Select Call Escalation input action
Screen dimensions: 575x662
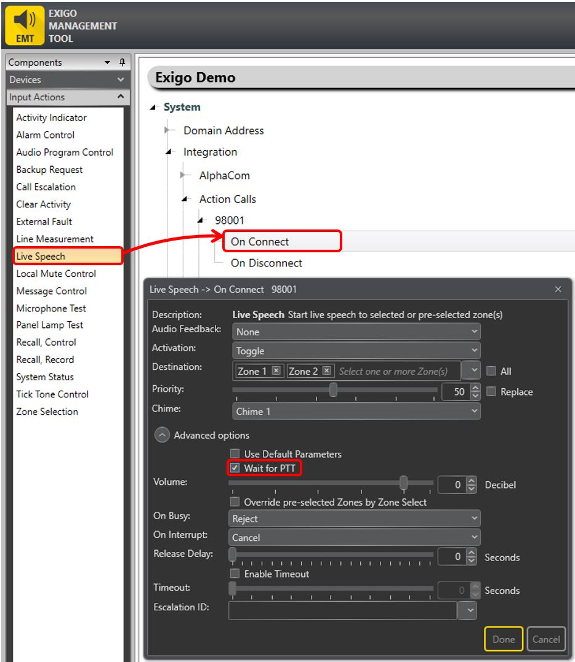click(46, 187)
